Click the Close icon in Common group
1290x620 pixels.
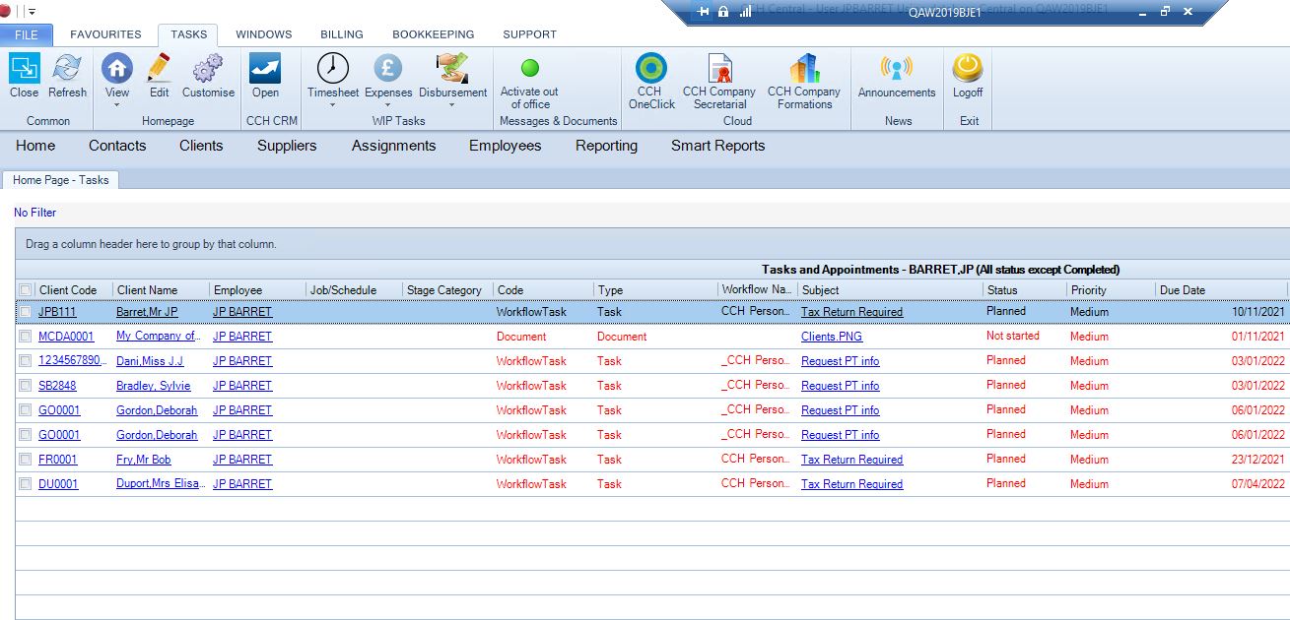point(24,68)
